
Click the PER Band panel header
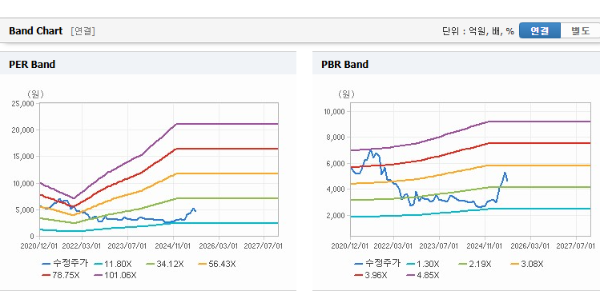148,64
